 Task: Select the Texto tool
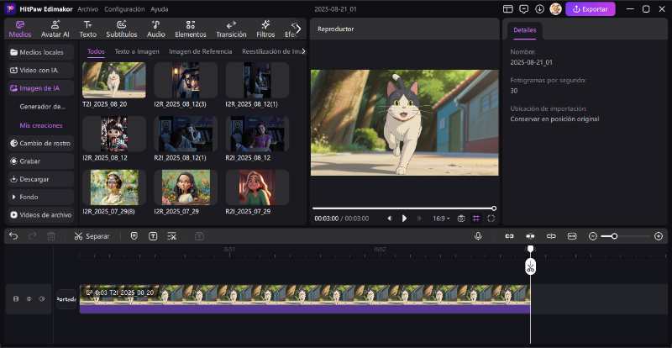88,29
